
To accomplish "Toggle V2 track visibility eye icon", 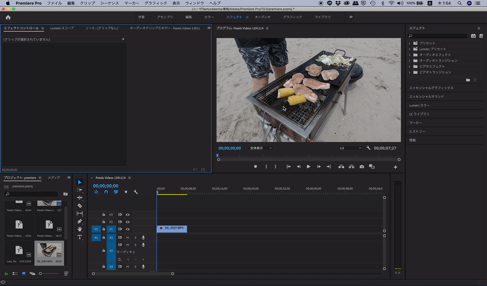I will (127, 222).
